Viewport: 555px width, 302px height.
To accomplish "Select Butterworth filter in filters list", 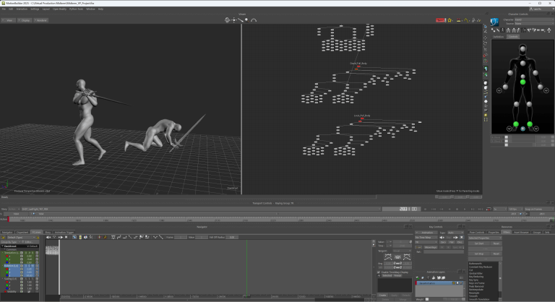I will click(x=477, y=263).
